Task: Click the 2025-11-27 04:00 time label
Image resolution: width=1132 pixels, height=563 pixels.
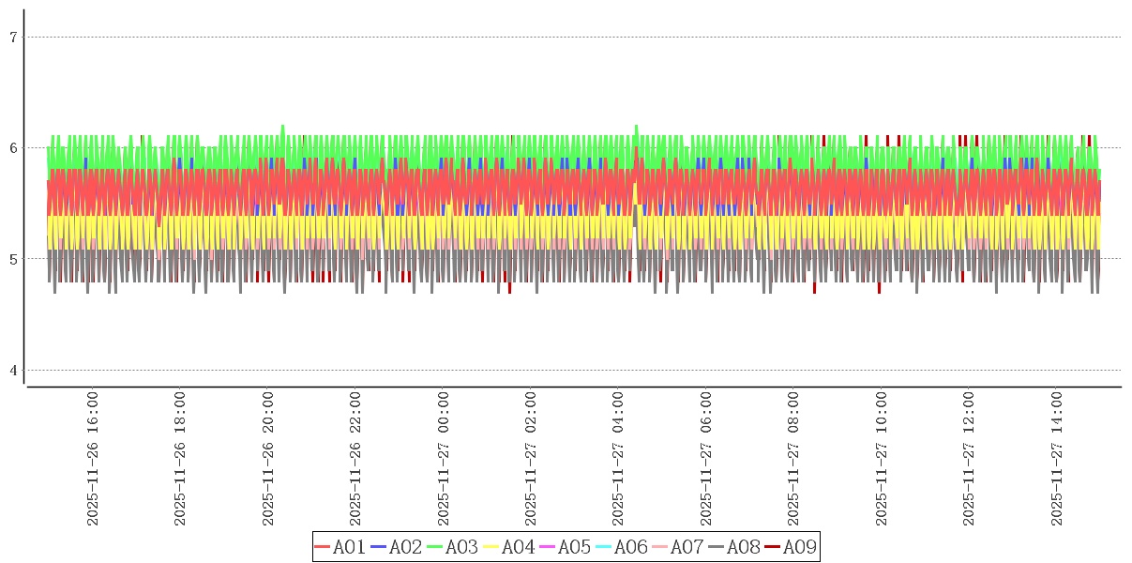Action: coord(618,459)
